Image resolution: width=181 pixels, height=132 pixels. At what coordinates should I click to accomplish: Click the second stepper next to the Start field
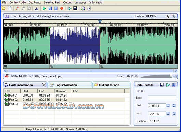coord(174,106)
